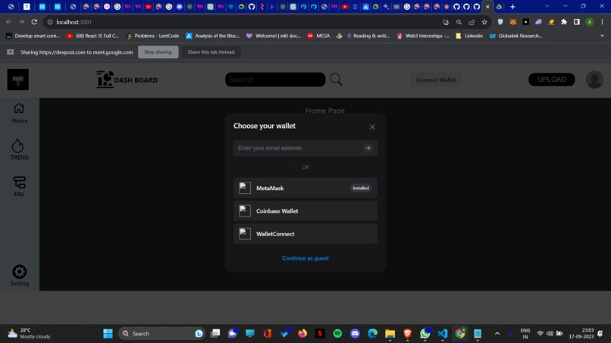
Task: Open Linkedin bookmark folder
Action: 469,36
